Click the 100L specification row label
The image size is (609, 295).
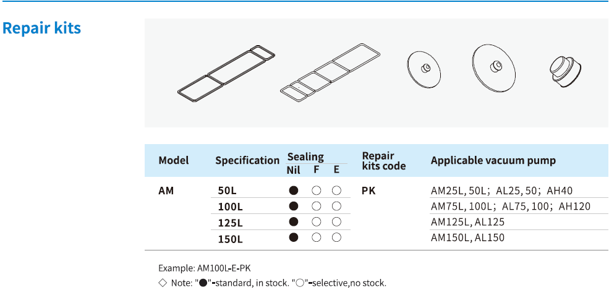coord(230,207)
